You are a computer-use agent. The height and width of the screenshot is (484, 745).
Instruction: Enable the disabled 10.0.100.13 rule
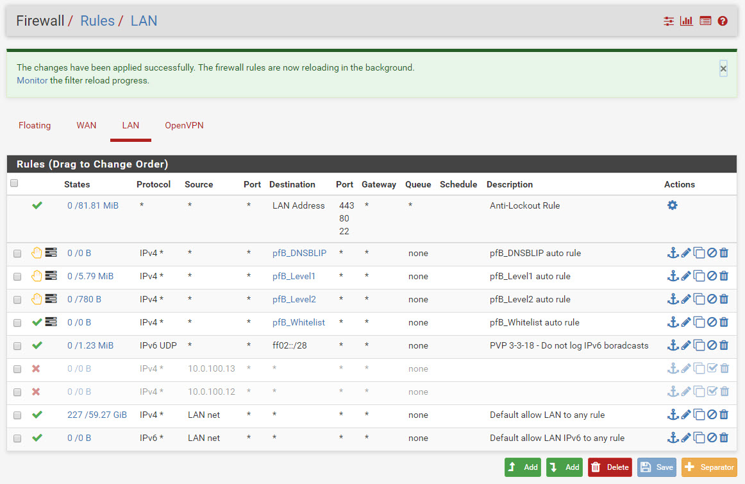711,368
